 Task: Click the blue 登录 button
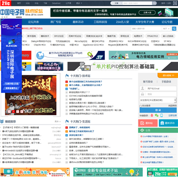tap(158, 110)
